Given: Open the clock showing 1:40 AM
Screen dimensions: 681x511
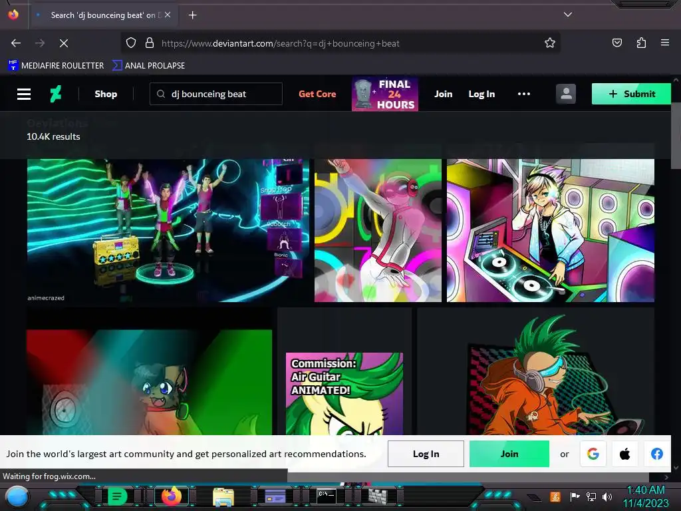Looking at the screenshot, I should tap(646, 496).
